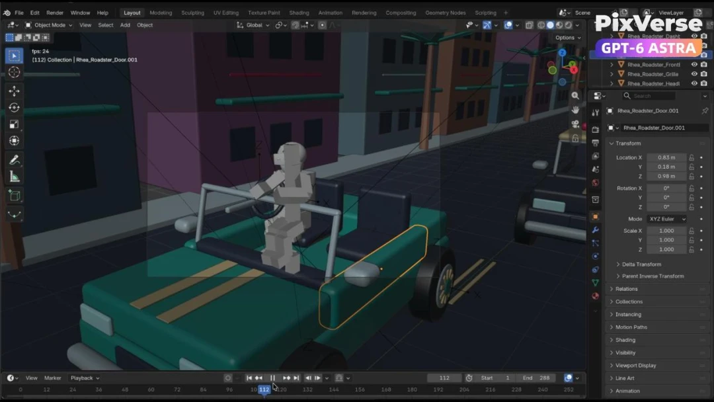Open the viewport Options dropdown
The width and height of the screenshot is (714, 402).
click(568, 38)
